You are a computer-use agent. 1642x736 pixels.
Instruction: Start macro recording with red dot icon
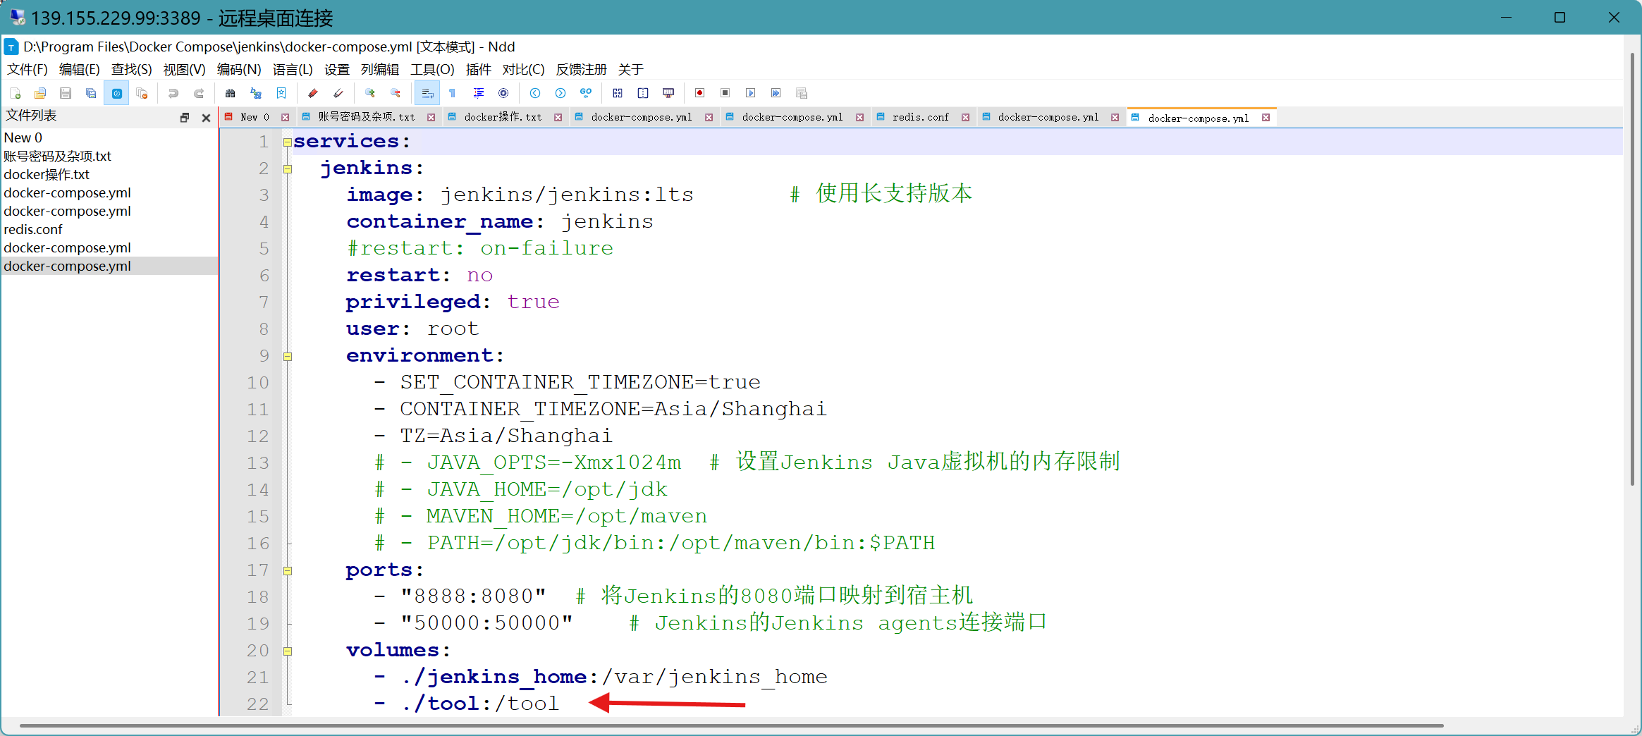(699, 93)
